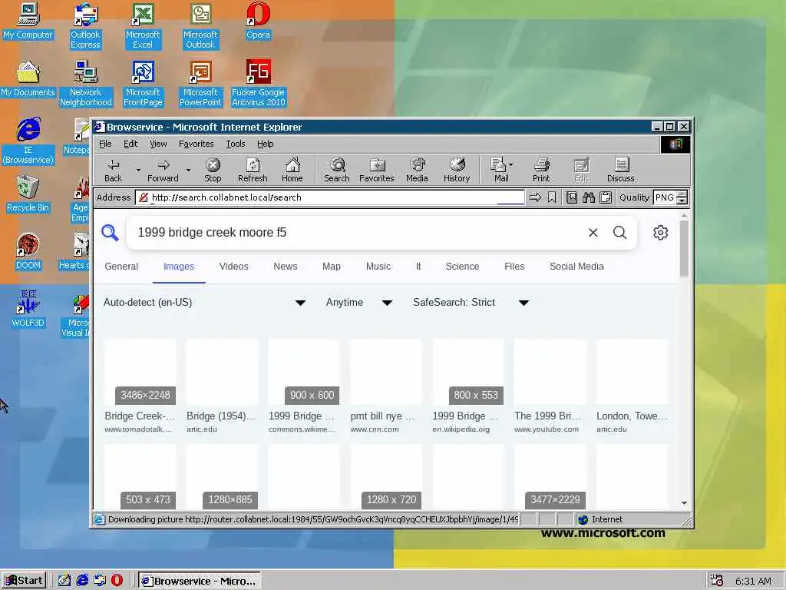This screenshot has width=786, height=590.
Task: Click the binoculars find icon
Action: (589, 197)
